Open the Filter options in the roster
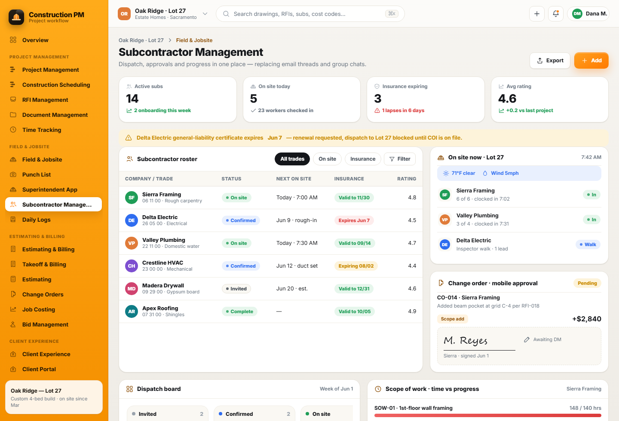 click(400, 159)
